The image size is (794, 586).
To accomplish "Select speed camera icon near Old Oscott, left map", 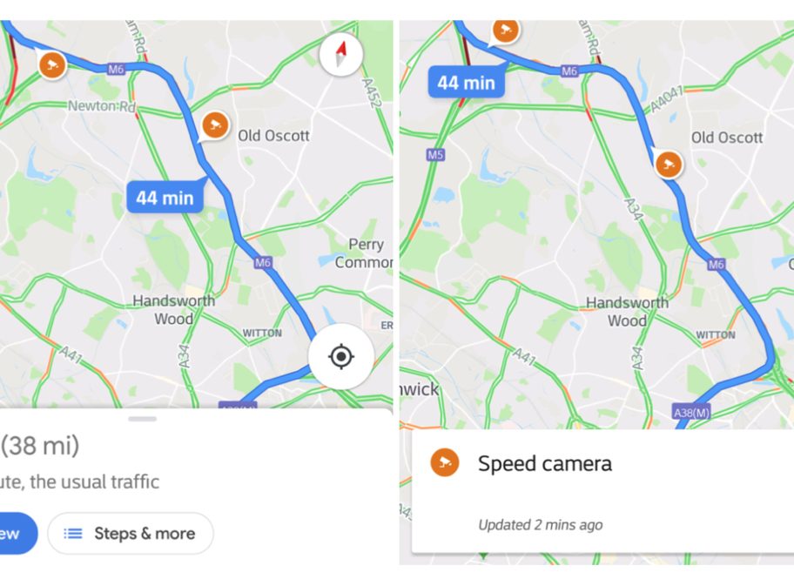I will 215,125.
